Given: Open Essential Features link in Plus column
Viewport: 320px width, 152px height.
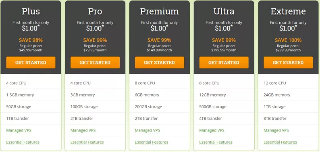Looking at the screenshot, I should pyautogui.click(x=23, y=142).
